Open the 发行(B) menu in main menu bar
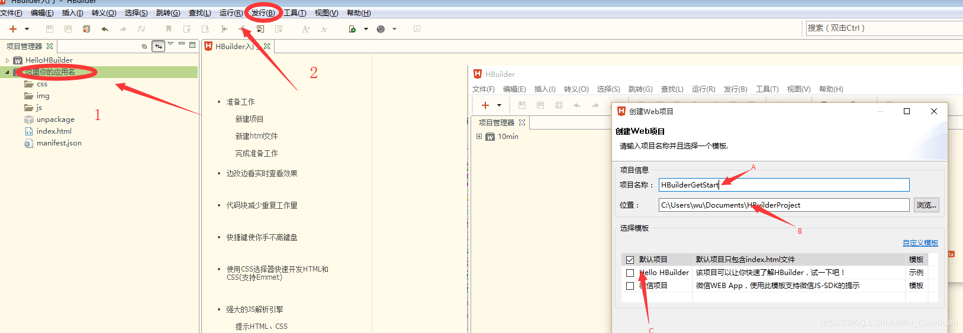The height and width of the screenshot is (333, 963). click(x=263, y=13)
